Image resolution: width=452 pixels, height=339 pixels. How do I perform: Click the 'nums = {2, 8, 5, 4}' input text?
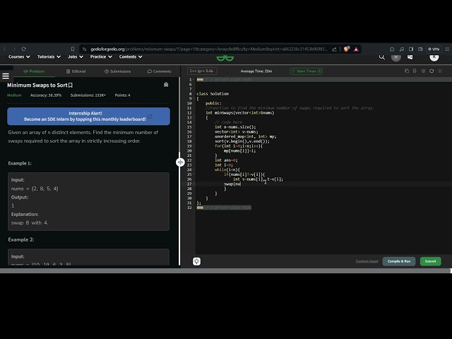pos(35,189)
